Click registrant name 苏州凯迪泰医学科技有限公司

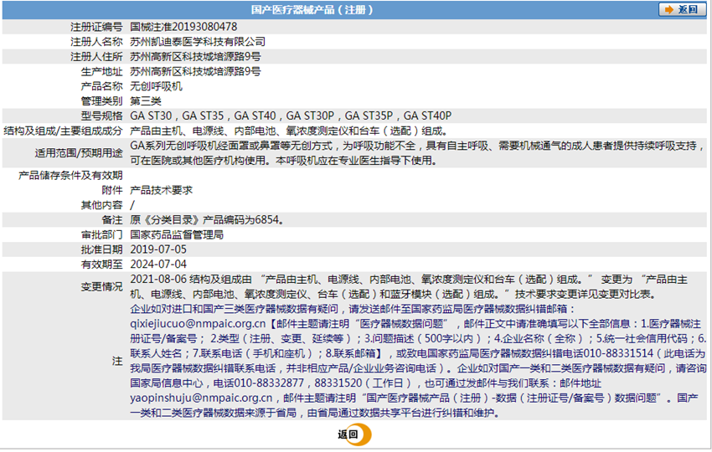[x=198, y=42]
